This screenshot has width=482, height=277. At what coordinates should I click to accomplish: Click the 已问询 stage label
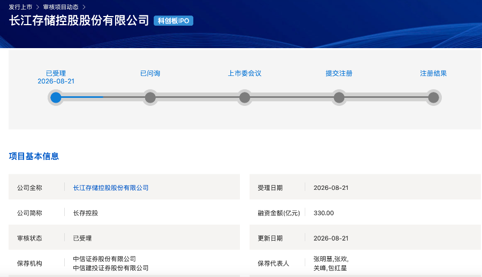pos(150,73)
